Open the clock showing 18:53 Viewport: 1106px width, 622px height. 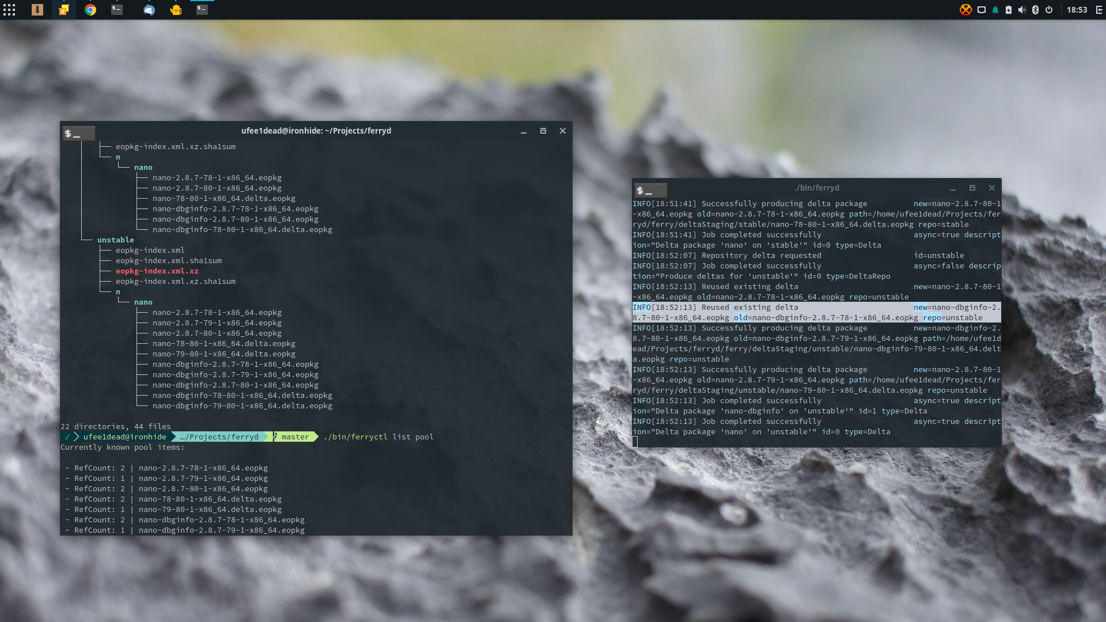click(1077, 10)
